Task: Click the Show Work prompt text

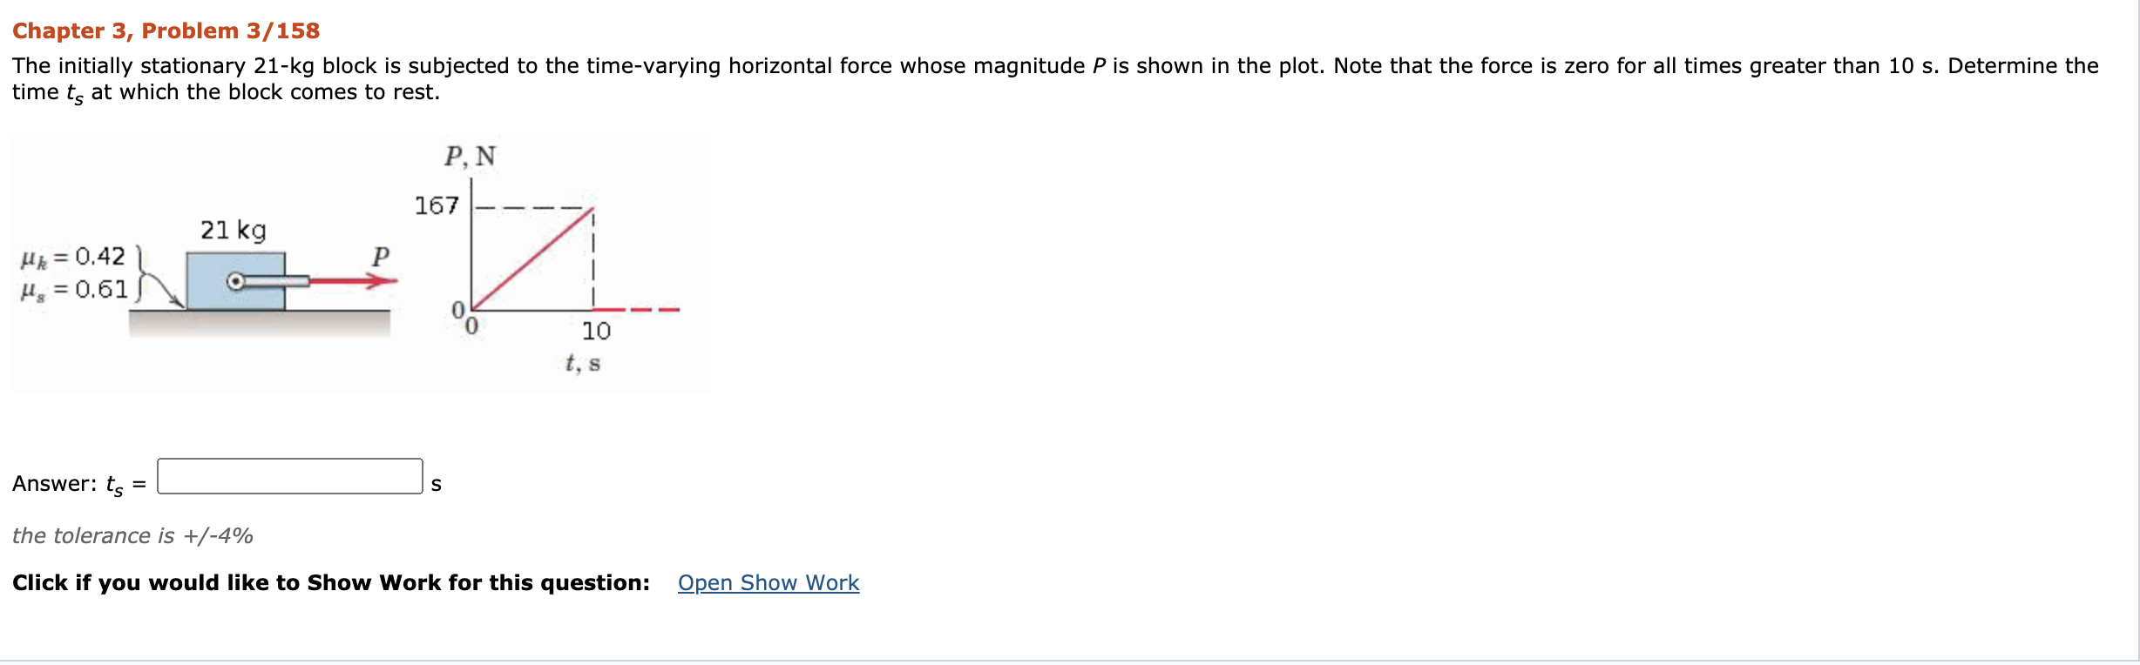Action: click(x=331, y=582)
